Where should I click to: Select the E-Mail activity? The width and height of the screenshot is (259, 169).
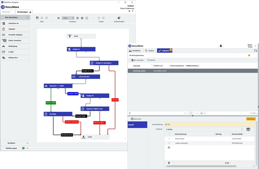pos(15,52)
